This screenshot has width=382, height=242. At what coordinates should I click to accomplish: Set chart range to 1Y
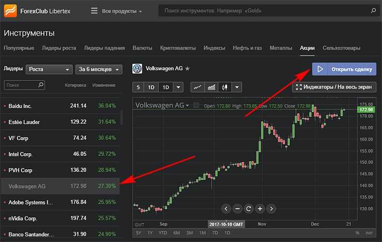pyautogui.click(x=150, y=233)
